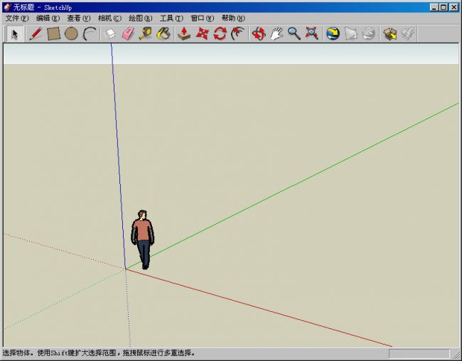Open the 文件(F) menu
The height and width of the screenshot is (361, 462).
click(x=17, y=18)
